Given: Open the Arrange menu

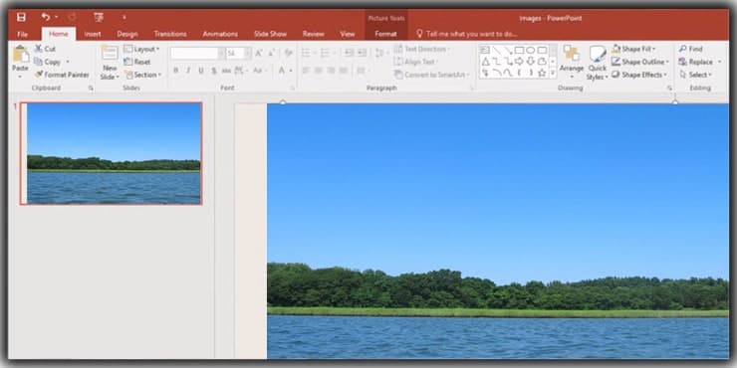Looking at the screenshot, I should coord(572,63).
